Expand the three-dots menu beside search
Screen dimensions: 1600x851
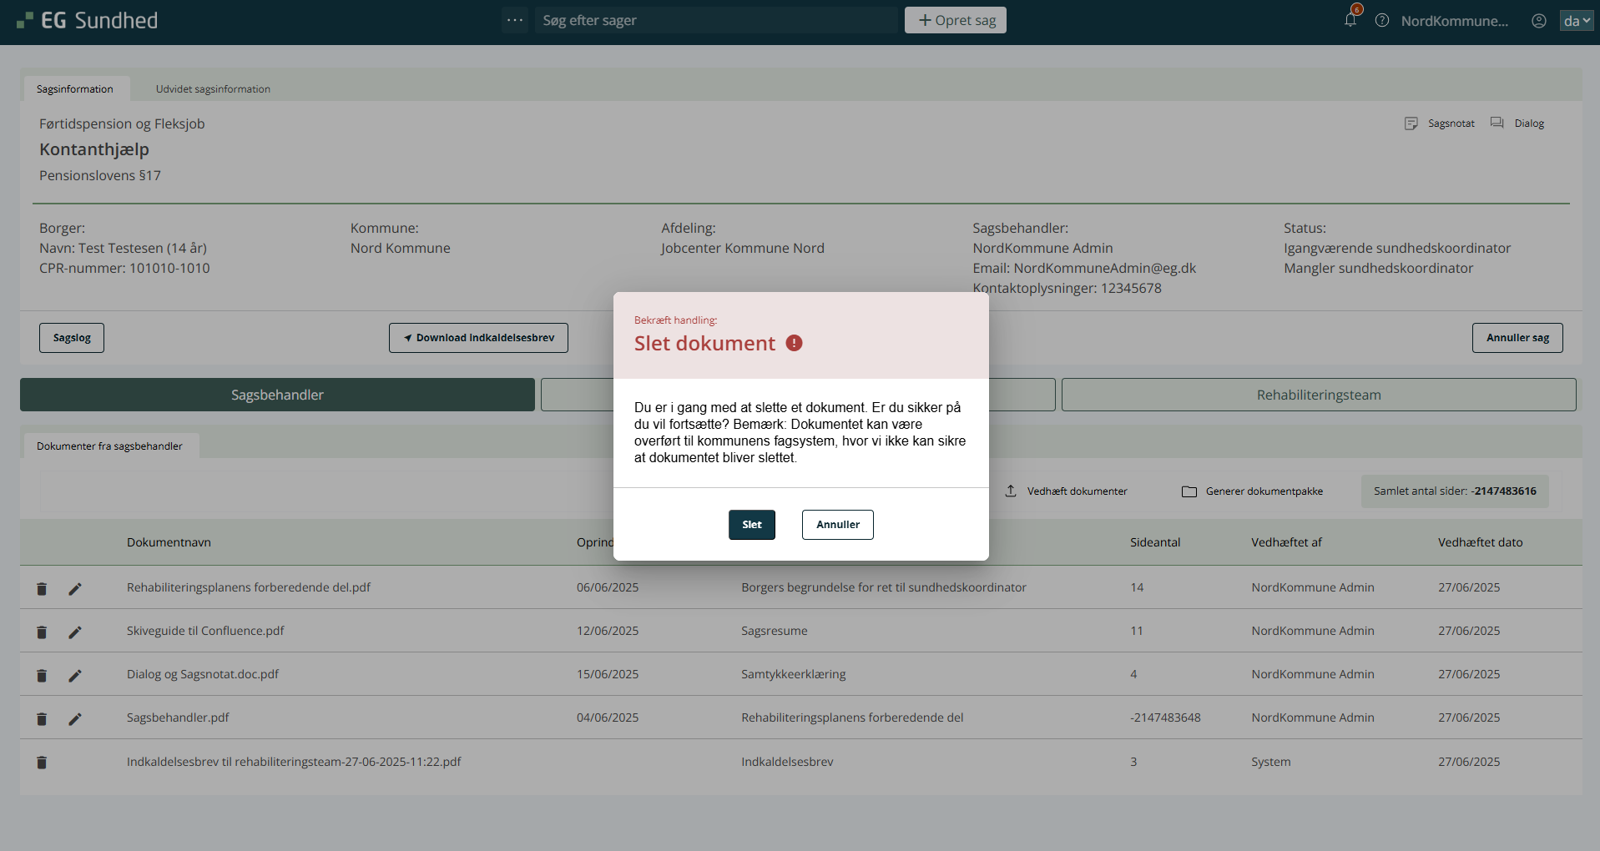pos(515,20)
